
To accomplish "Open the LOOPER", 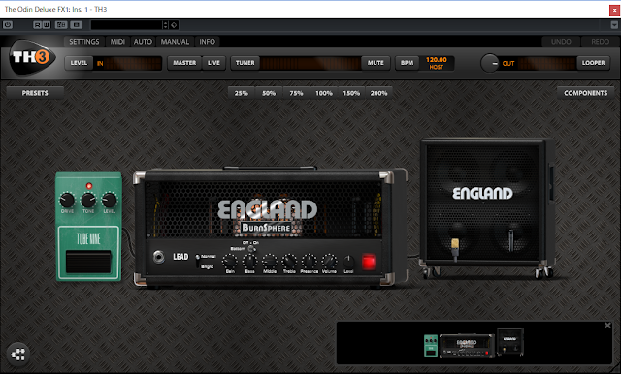I will pos(593,63).
